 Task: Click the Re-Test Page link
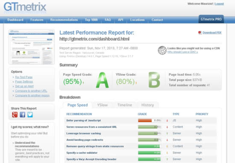coord(23,77)
